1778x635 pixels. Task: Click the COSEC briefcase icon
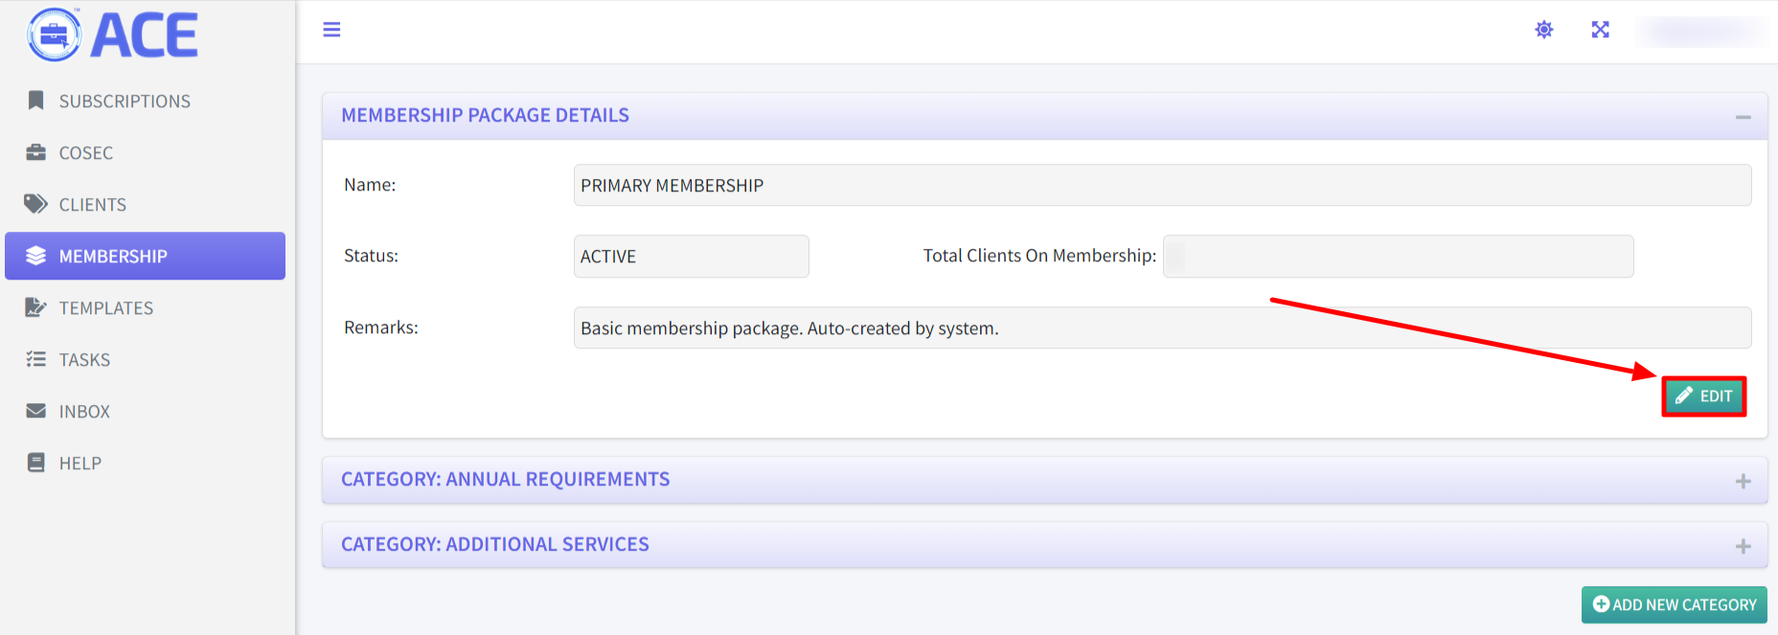pyautogui.click(x=36, y=152)
